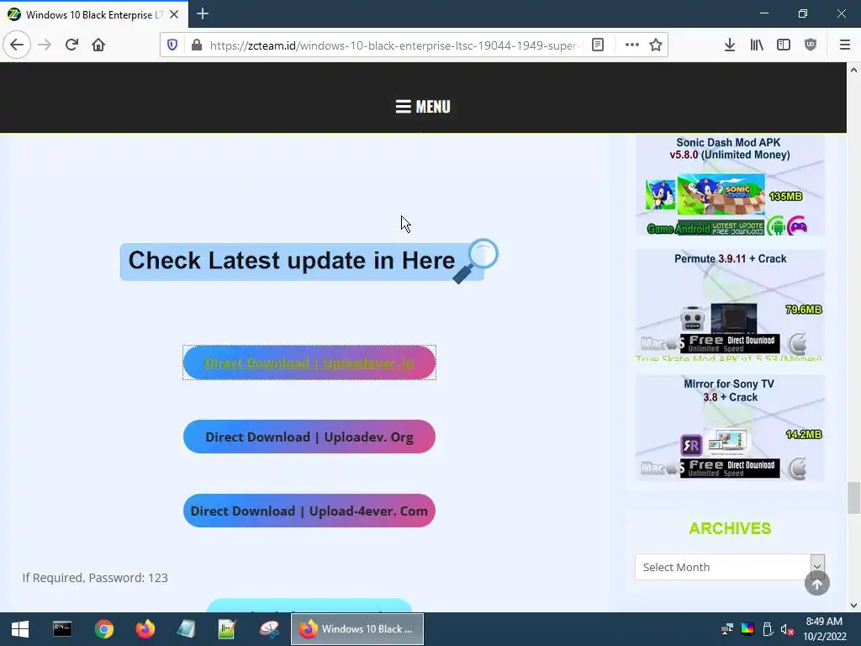Open the notebook app on taskbar
The width and height of the screenshot is (861, 646).
point(186,629)
